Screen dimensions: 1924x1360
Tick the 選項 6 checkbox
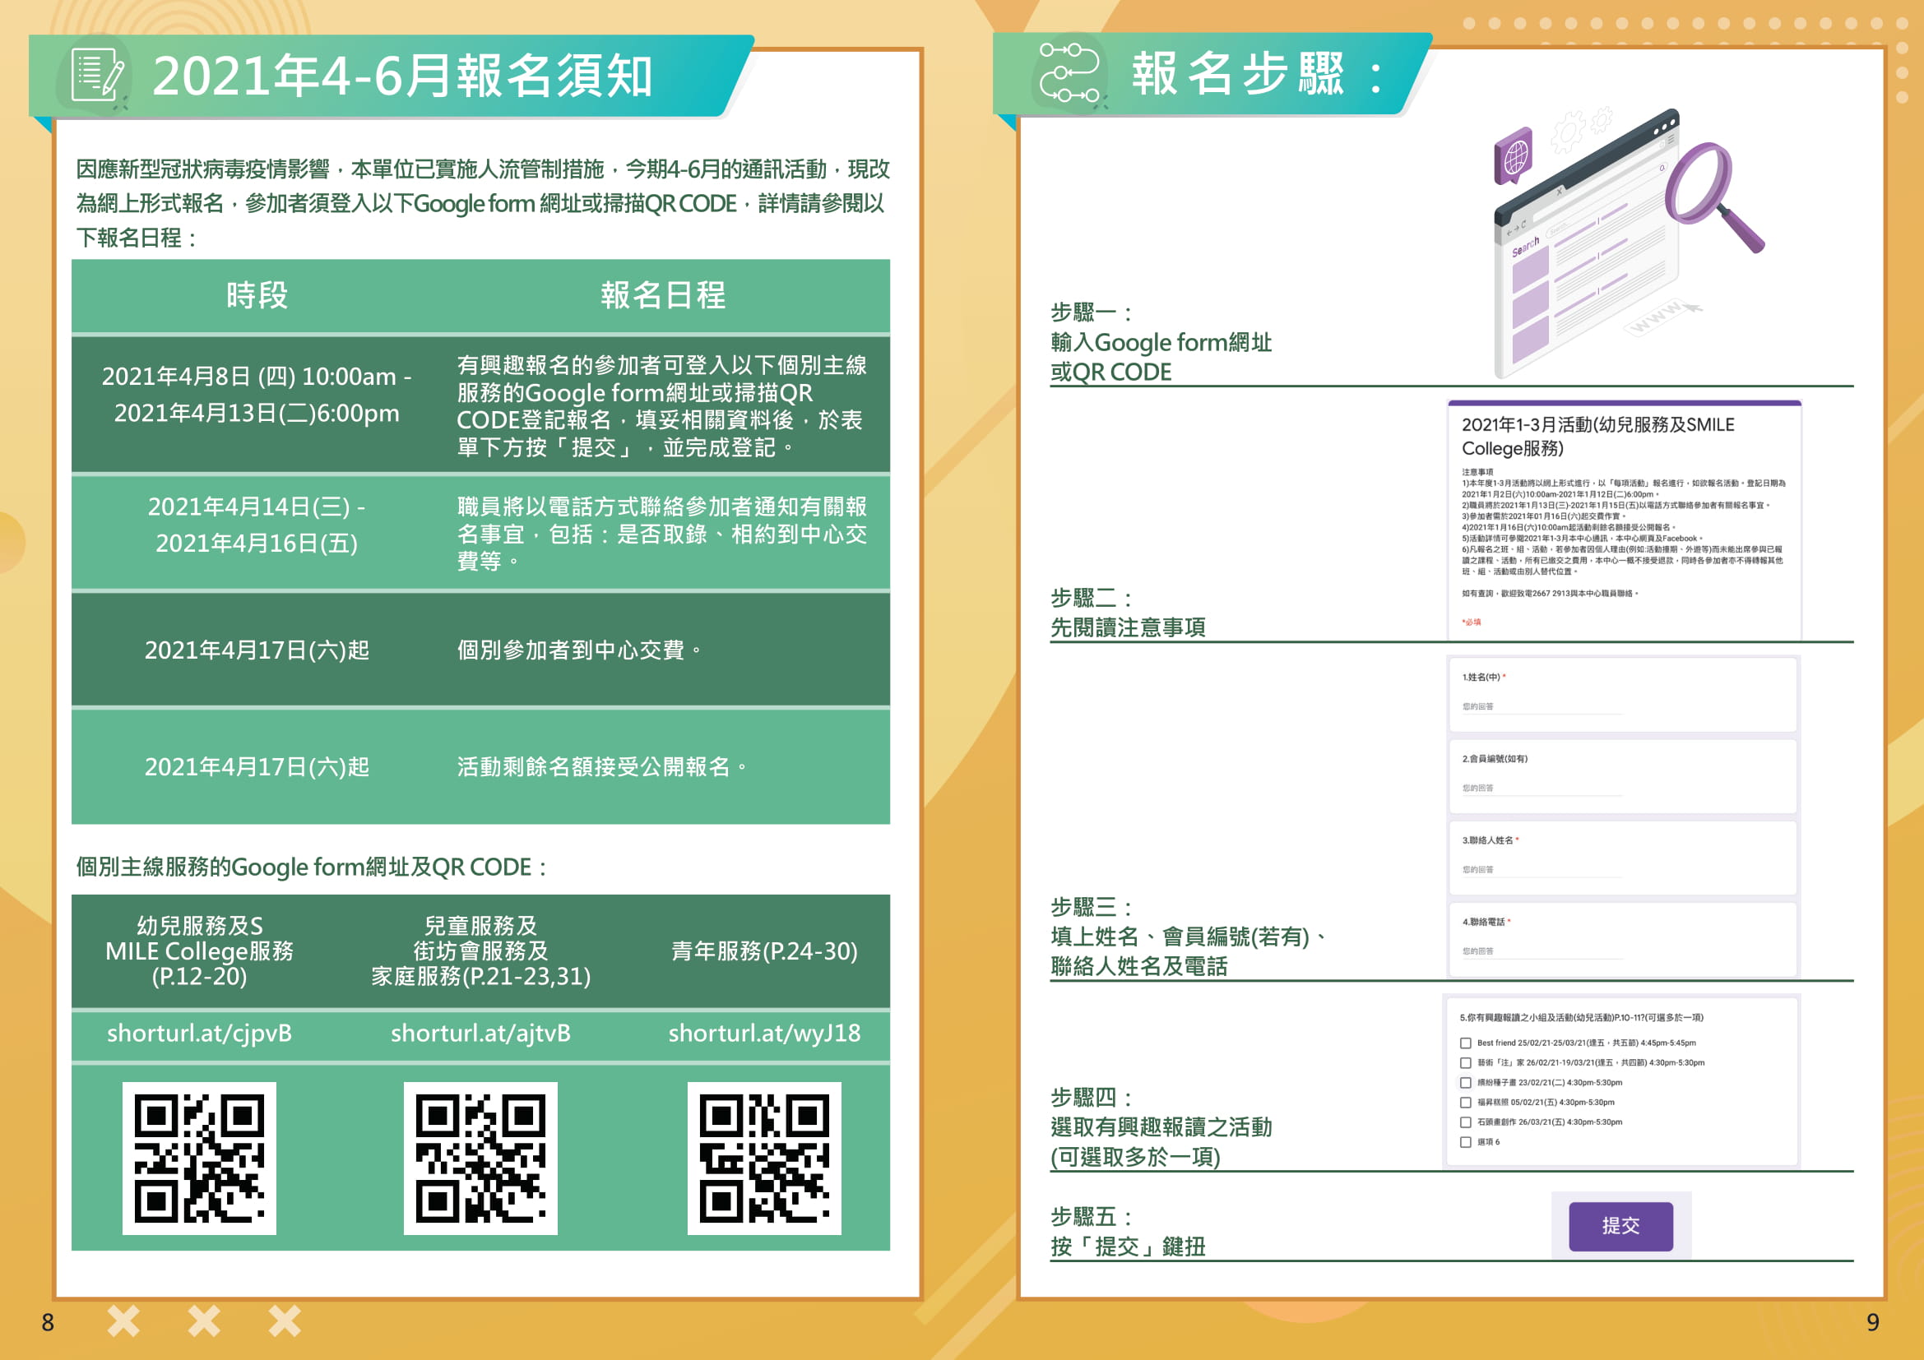pos(1466,1142)
